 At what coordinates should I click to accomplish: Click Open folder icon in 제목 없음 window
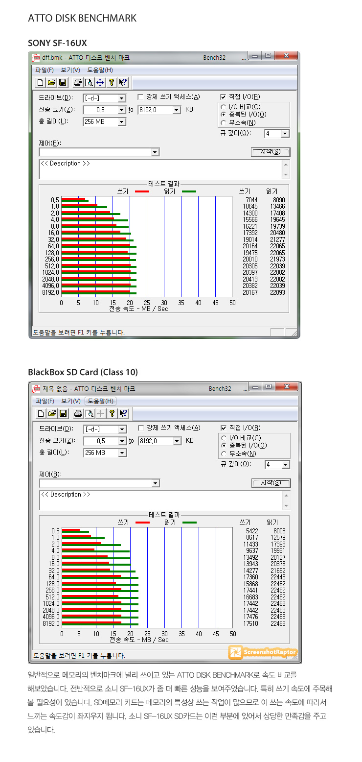click(x=52, y=413)
